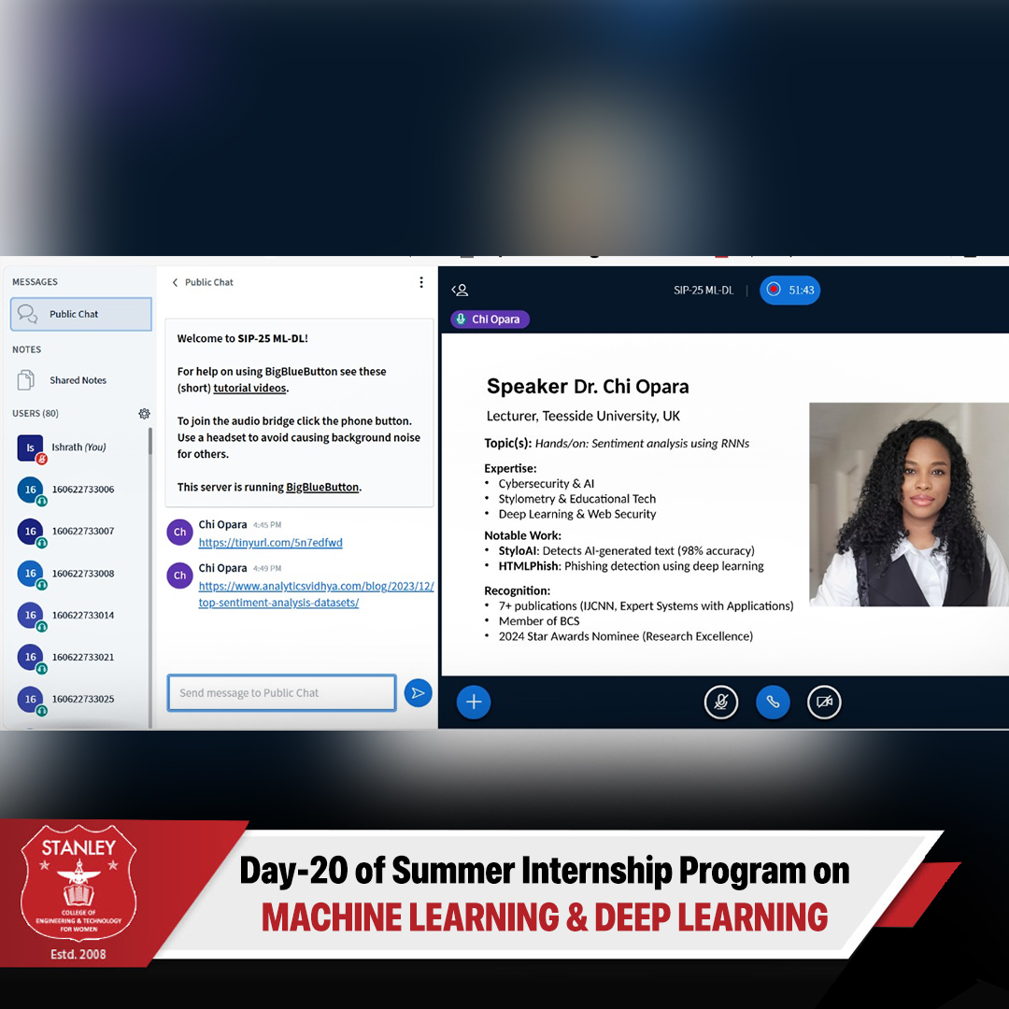
Task: Open the tutorial videos link
Action: 249,388
